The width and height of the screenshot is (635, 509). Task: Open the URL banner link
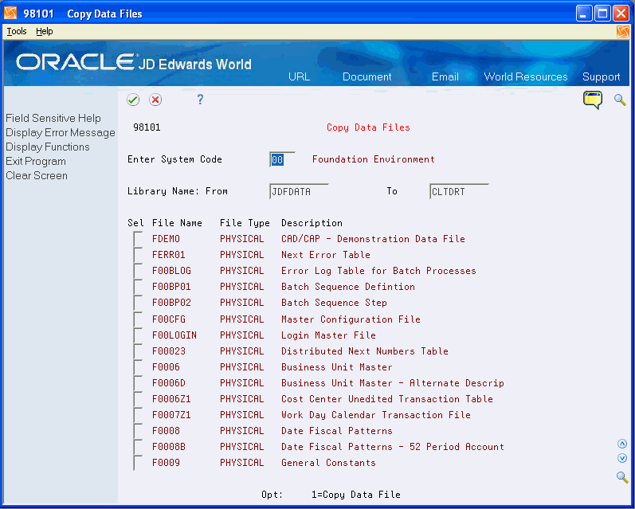pyautogui.click(x=300, y=76)
